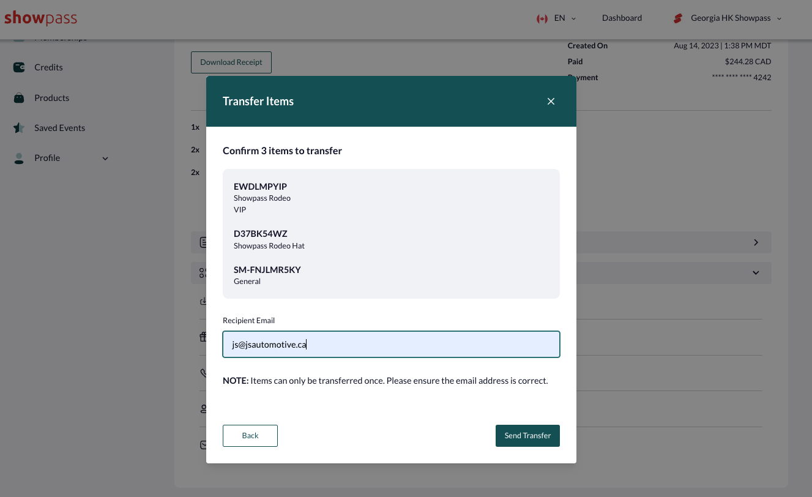Image resolution: width=812 pixels, height=497 pixels.
Task: Click the VIP ticket type text
Action: tap(240, 210)
